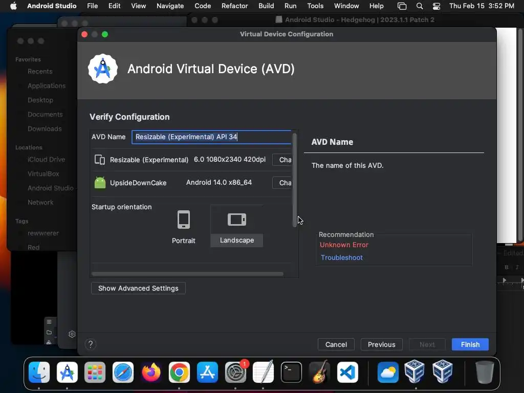Open the Run menu
This screenshot has width=524, height=393.
[291, 6]
